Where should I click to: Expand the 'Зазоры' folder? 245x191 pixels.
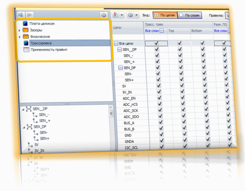[20, 30]
